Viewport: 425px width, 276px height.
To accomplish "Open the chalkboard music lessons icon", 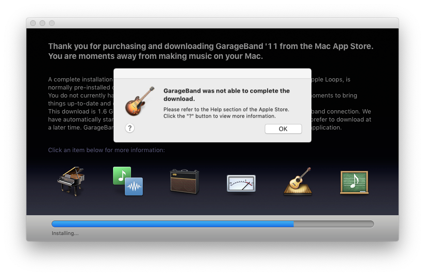I will click(x=354, y=183).
